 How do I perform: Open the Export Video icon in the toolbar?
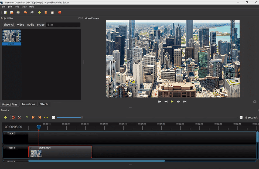tap(60, 12)
